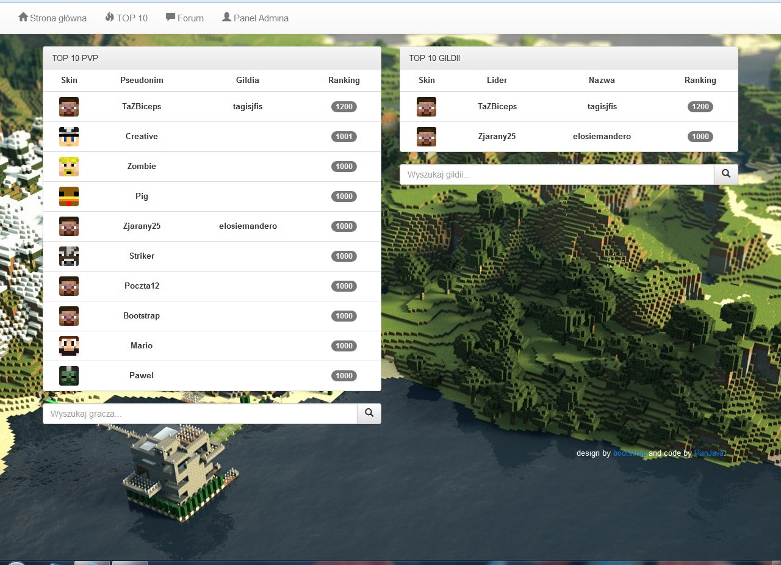Image resolution: width=781 pixels, height=565 pixels.
Task: Click the Creative player skin avatar
Action: 69,137
